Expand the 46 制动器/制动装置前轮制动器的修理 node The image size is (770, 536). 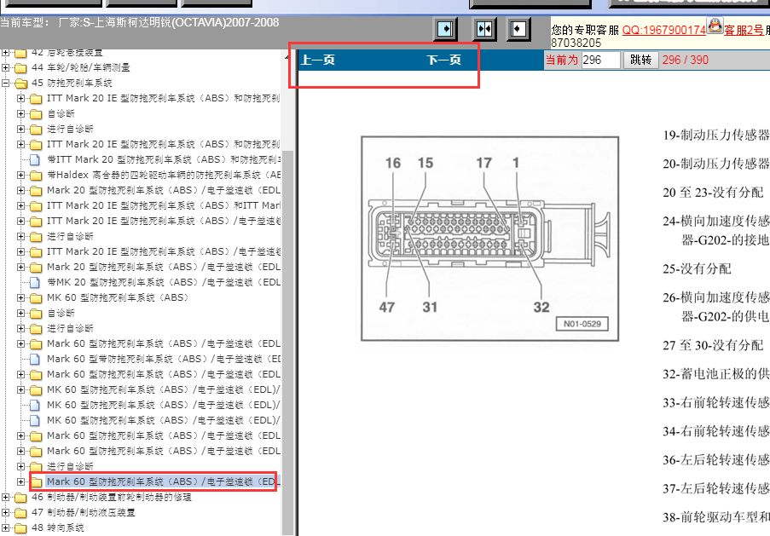[5, 497]
